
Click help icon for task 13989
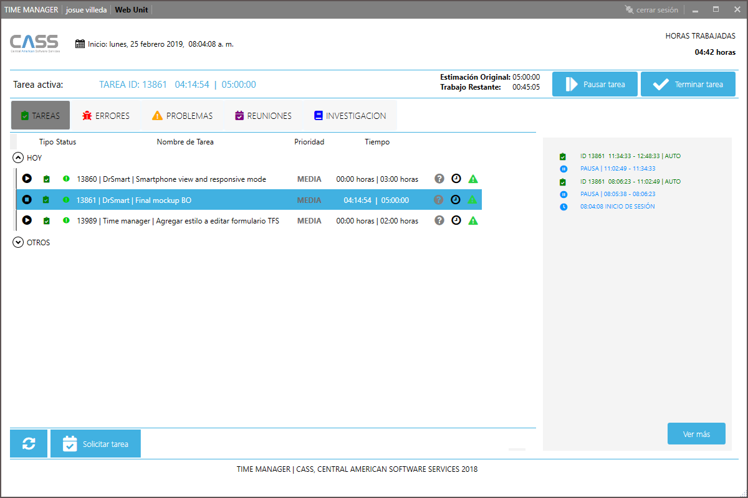439,220
